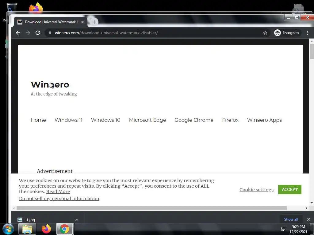
Task: Click the browser forward arrow
Action: click(28, 33)
